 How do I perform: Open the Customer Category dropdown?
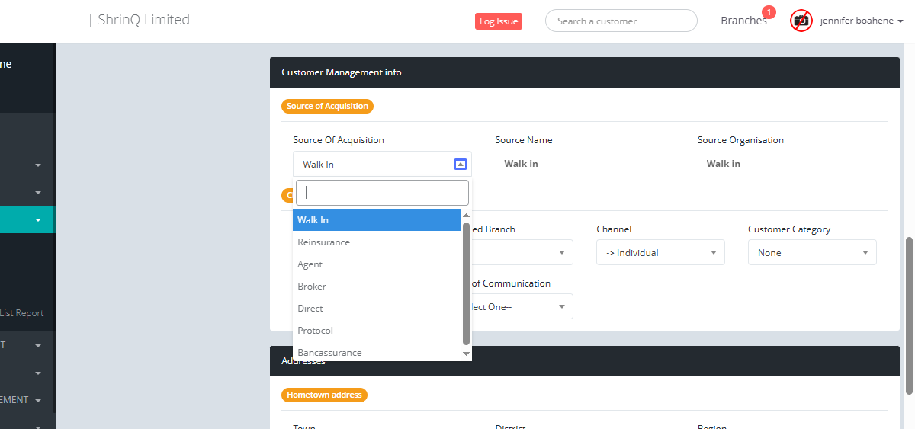tap(812, 252)
